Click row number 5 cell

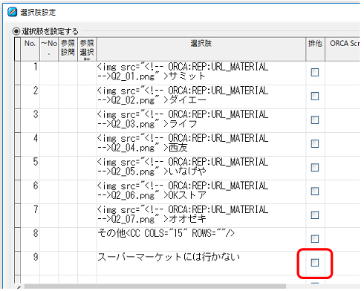pyautogui.click(x=30, y=168)
